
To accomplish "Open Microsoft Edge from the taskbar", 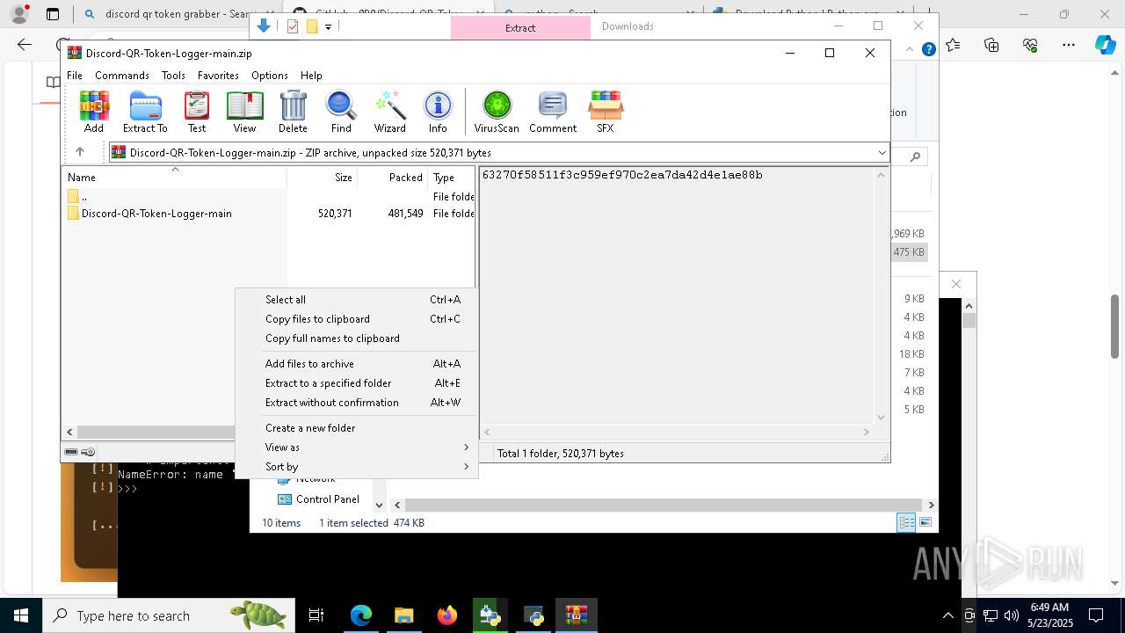I will (x=361, y=615).
